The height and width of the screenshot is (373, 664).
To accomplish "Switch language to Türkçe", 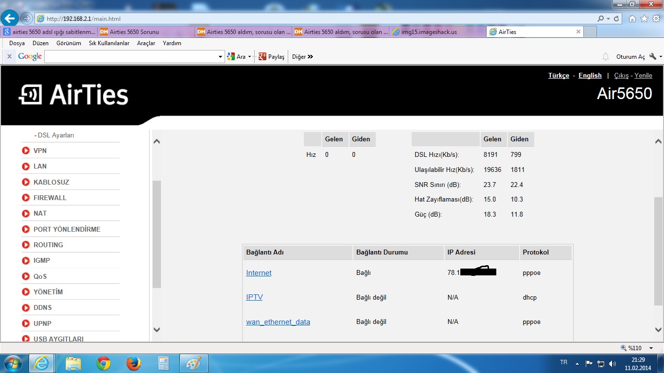I will [559, 75].
